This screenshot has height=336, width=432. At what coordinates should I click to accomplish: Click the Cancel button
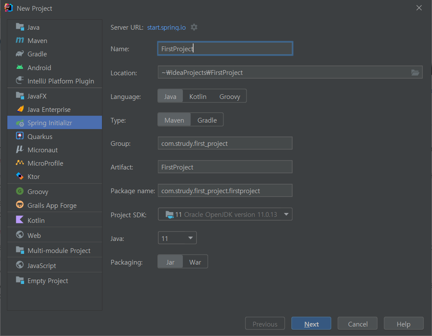[x=358, y=324]
